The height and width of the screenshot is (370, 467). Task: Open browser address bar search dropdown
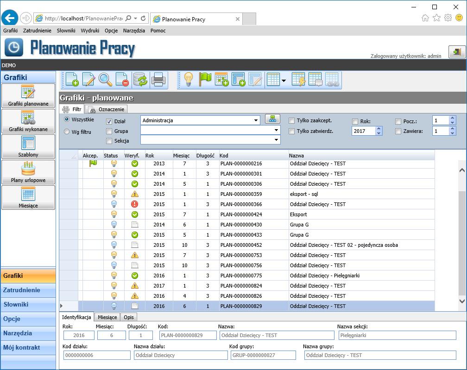coord(135,19)
